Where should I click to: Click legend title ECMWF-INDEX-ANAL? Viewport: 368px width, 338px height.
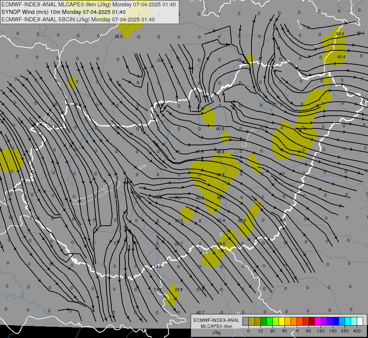pos(217,320)
